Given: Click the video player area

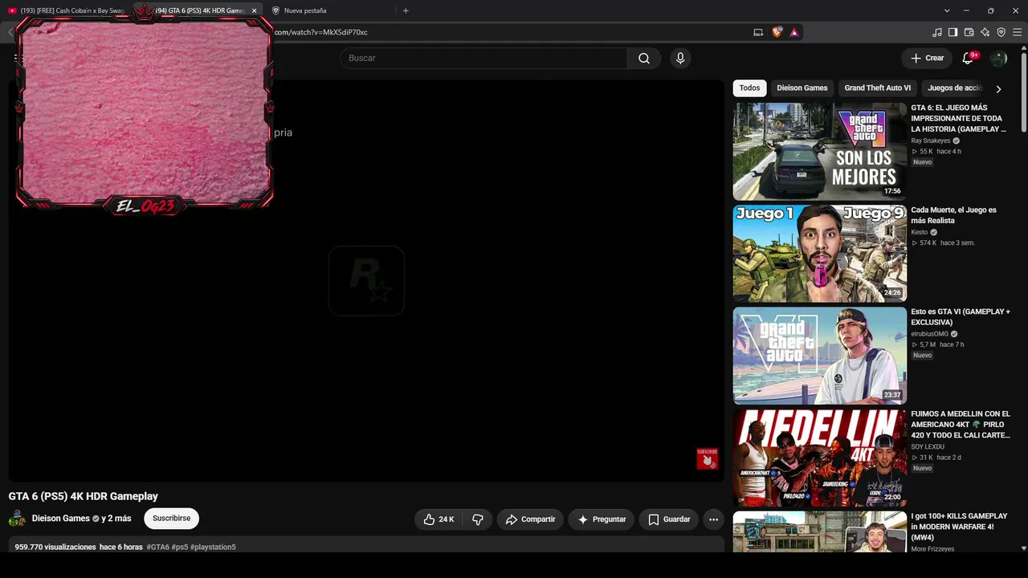Looking at the screenshot, I should (366, 281).
